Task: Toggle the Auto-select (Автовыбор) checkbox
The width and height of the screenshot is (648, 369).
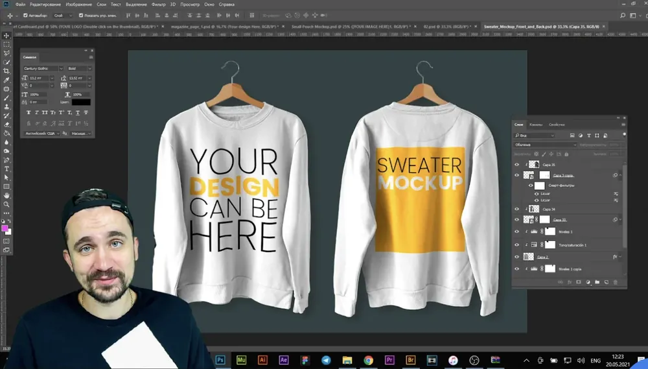Action: click(x=25, y=16)
